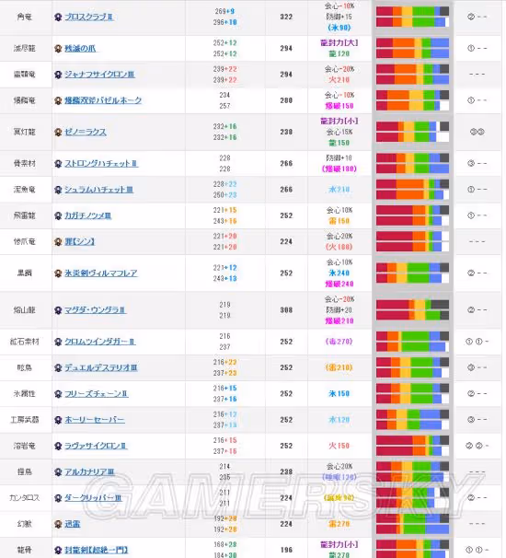Click the weapon icon beside シュラムハチェットIII
The image size is (506, 558).
pyautogui.click(x=58, y=190)
